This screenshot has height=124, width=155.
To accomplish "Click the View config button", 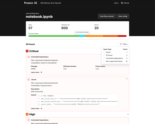I will pyautogui.click(x=123, y=16).
